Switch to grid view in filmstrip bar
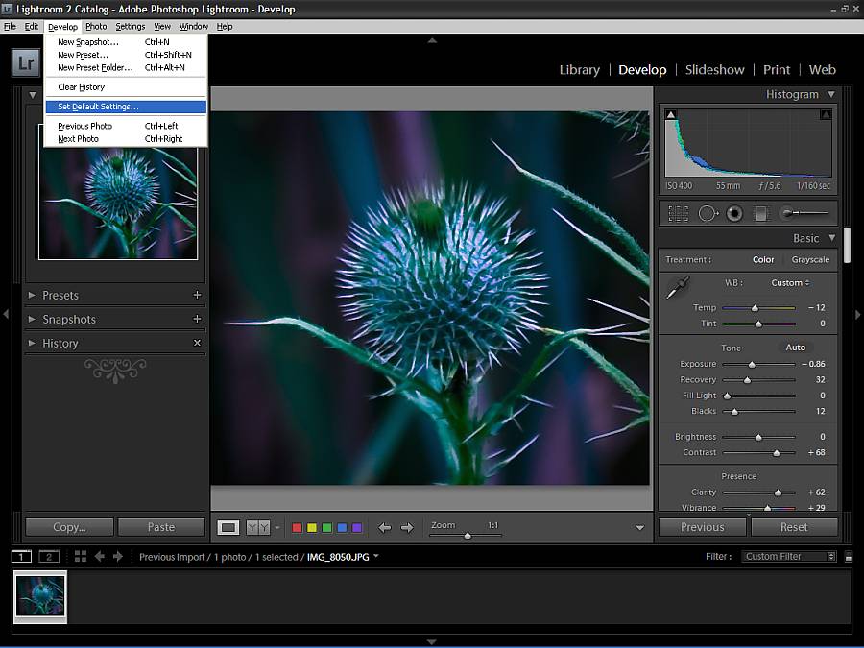 point(81,556)
